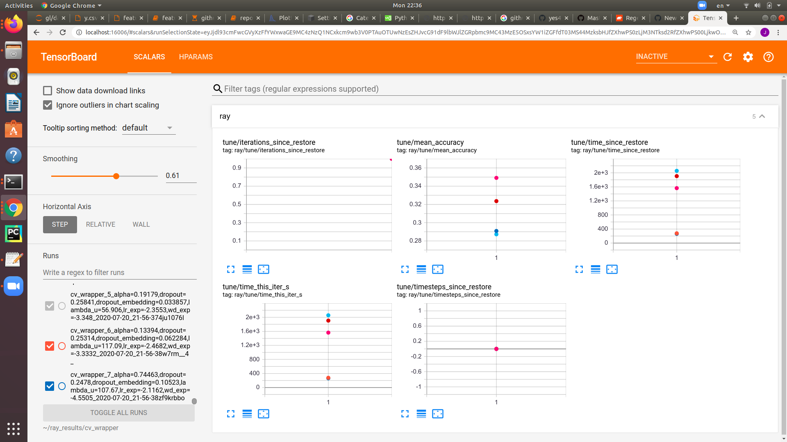Launch Terminal from the dock
787x442 pixels.
[14, 182]
